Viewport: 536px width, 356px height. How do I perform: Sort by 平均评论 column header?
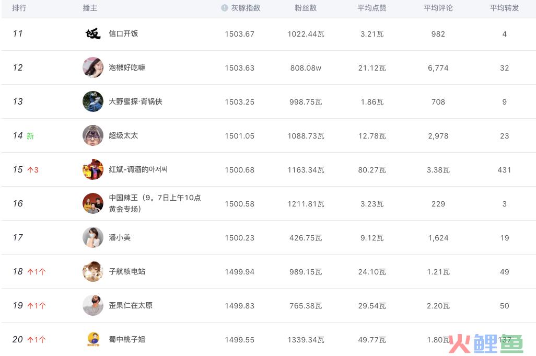coord(438,8)
